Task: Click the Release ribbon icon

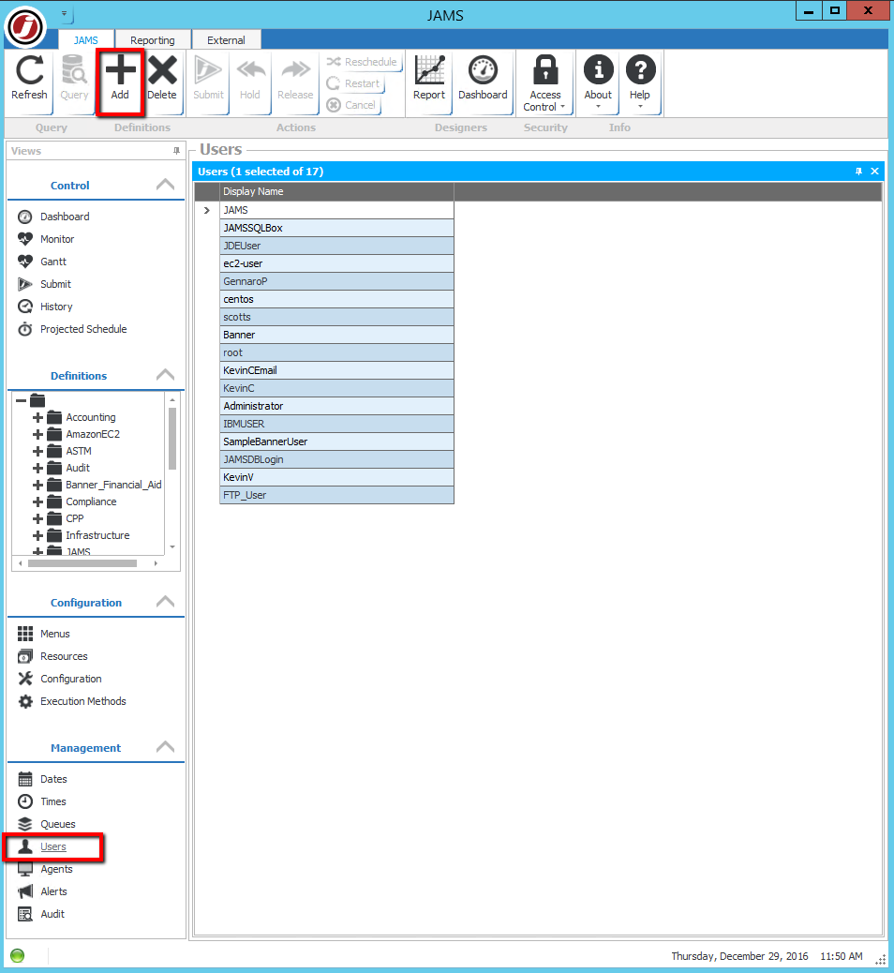Action: pyautogui.click(x=294, y=79)
